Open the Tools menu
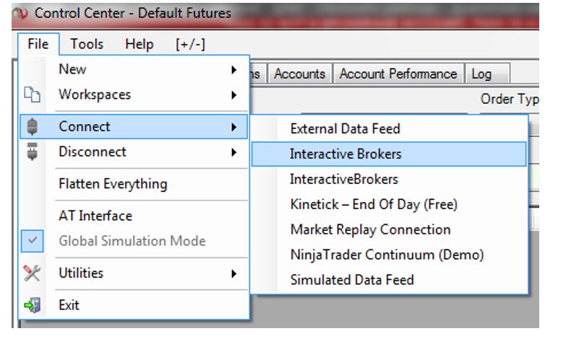 point(87,44)
